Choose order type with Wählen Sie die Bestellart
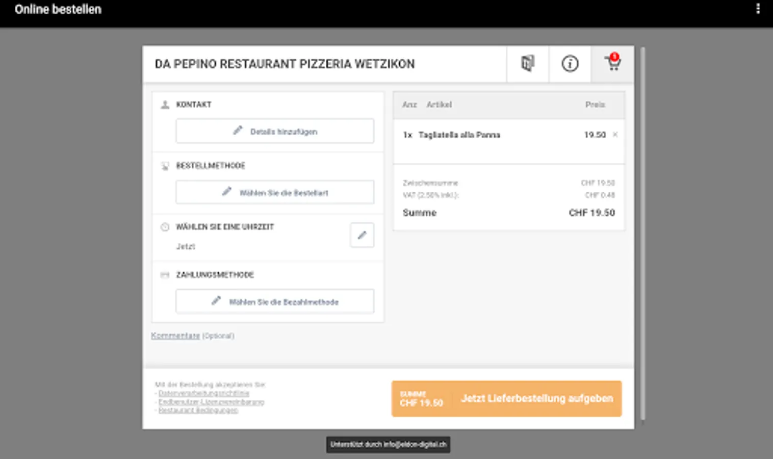Image resolution: width=773 pixels, height=459 pixels. (x=275, y=193)
